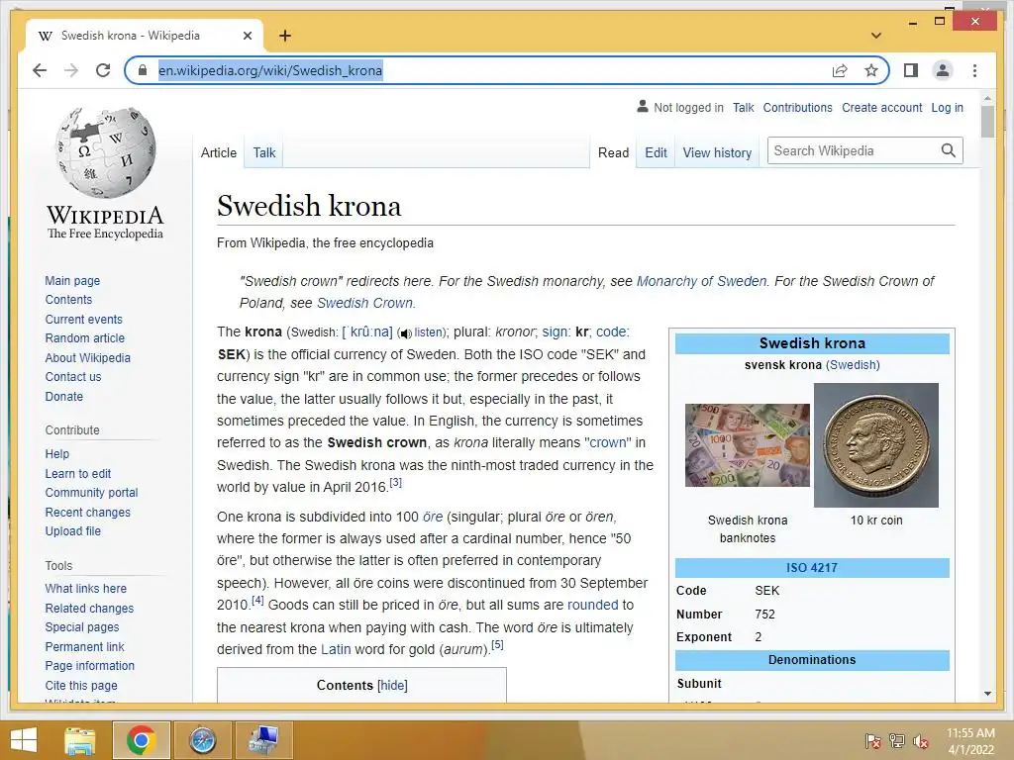Open the Windows Start button
The width and height of the screenshot is (1014, 760).
[24, 740]
